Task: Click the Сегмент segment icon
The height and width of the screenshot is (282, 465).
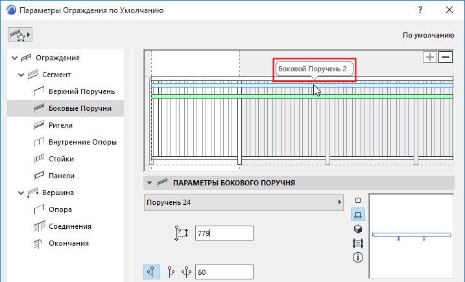Action: 32,75
